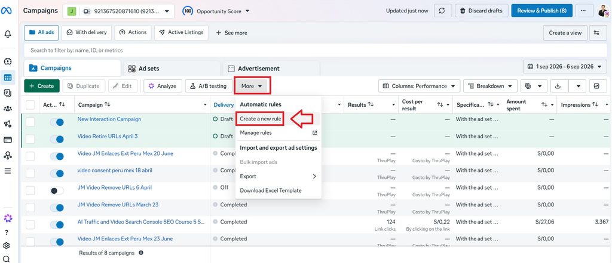Viewport: 612px width, 263px height.
Task: Click the purple AI sparkle icon in sidebar
Action: (8, 218)
